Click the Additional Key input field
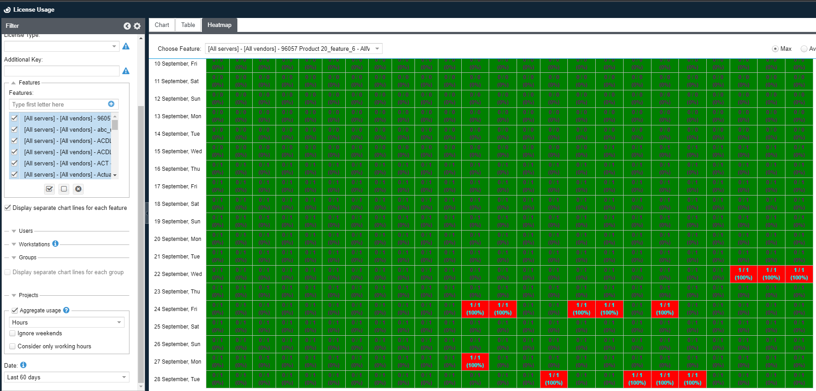The height and width of the screenshot is (391, 816). [x=62, y=71]
